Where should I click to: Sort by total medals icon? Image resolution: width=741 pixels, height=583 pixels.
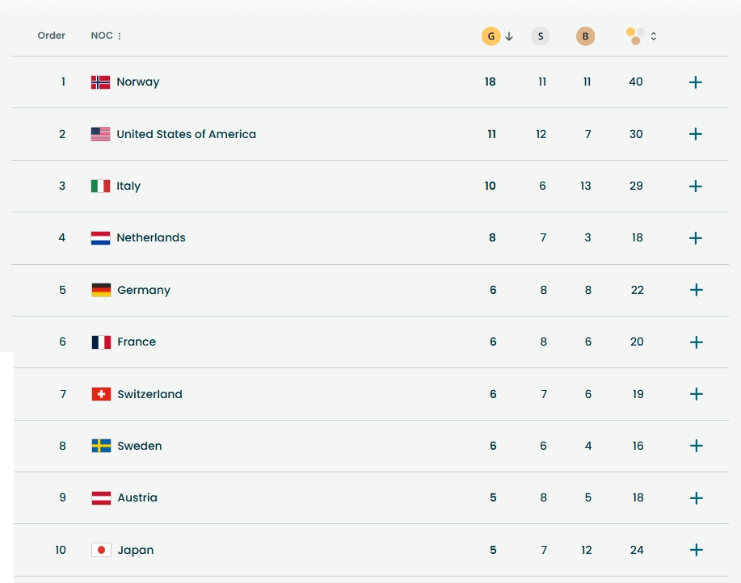636,36
